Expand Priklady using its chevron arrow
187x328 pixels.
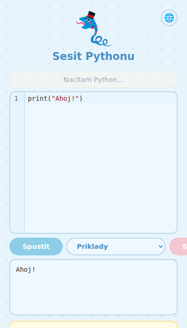160,246
